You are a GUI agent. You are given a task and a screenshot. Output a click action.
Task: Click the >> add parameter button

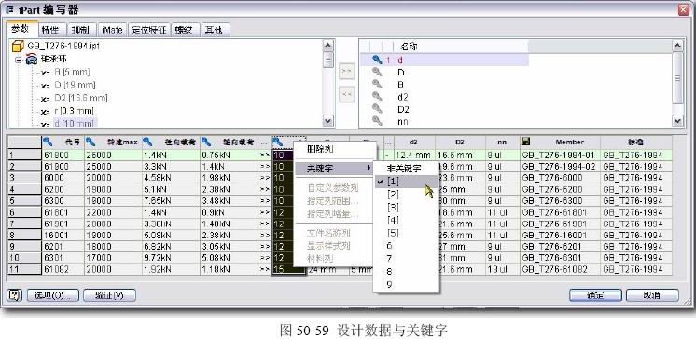tap(347, 72)
